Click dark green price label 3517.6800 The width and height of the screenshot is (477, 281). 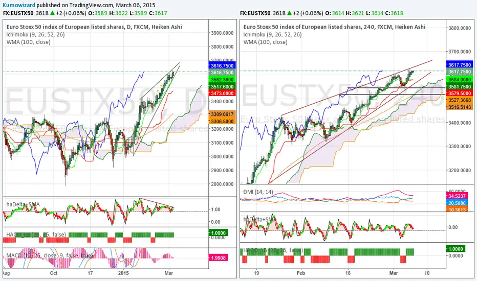coord(222,86)
